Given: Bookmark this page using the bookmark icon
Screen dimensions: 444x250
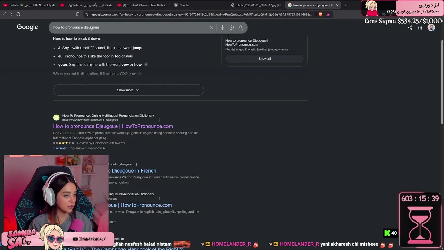Looking at the screenshot, I should (x=78, y=14).
